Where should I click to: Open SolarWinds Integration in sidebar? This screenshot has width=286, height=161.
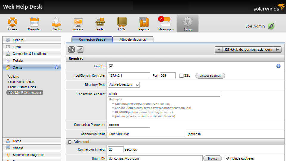(32, 155)
